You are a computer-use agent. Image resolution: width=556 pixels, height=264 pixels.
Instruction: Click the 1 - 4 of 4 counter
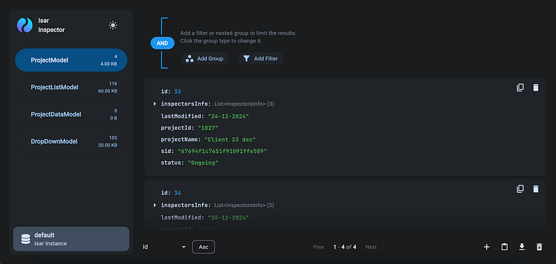(345, 247)
